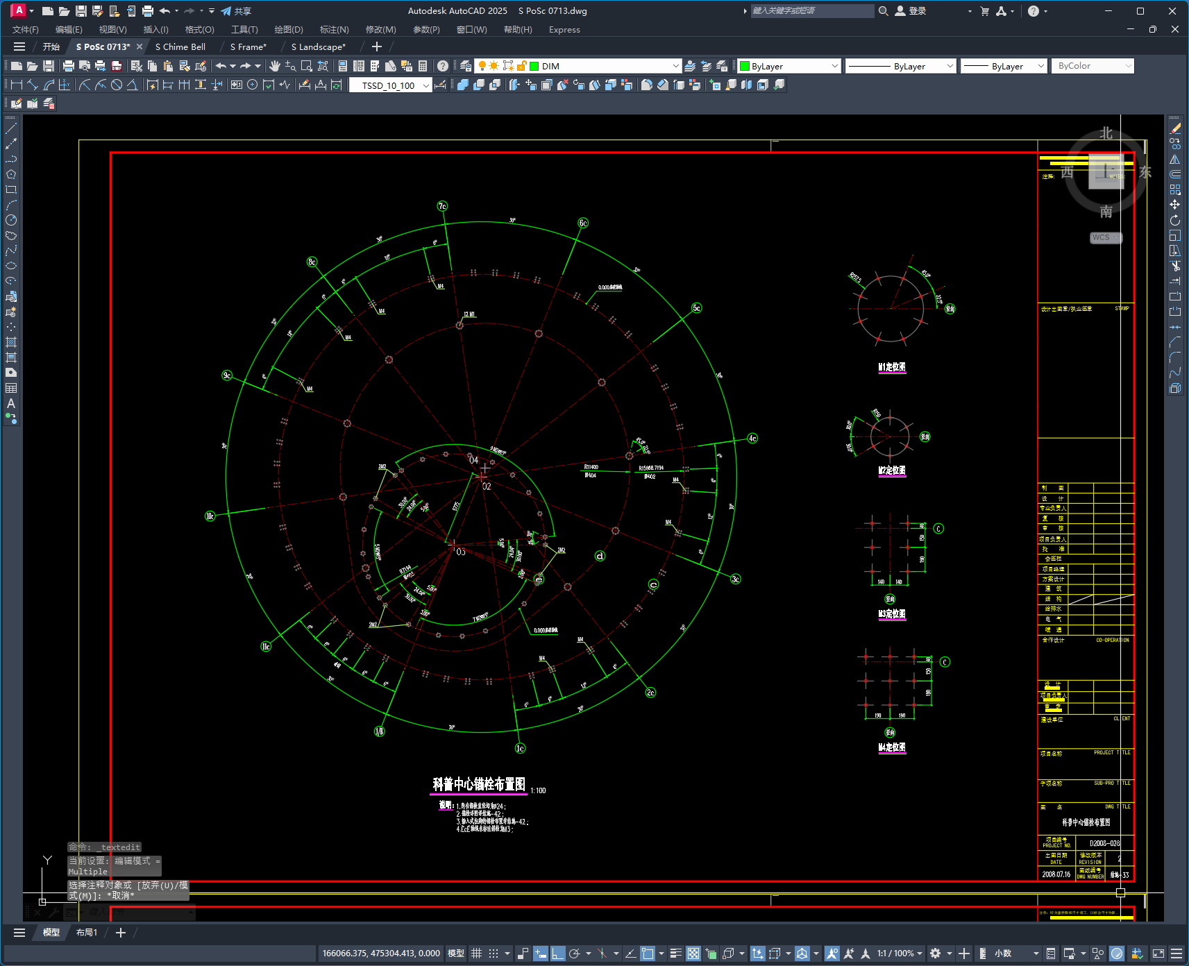Open the 标注(N) menu
The width and height of the screenshot is (1189, 966).
coord(334,30)
